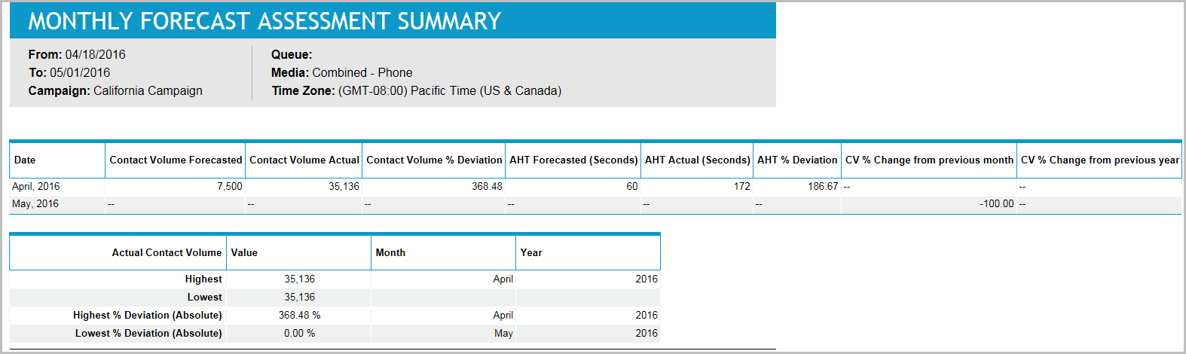Click the Highest % Deviation (Absolute) label

coord(148,315)
